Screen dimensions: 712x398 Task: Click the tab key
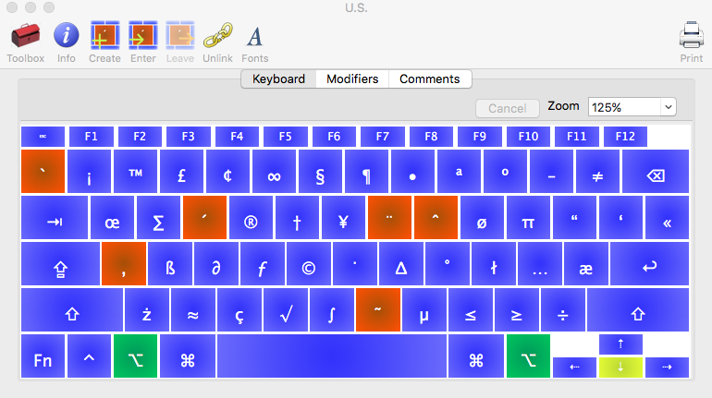point(55,218)
